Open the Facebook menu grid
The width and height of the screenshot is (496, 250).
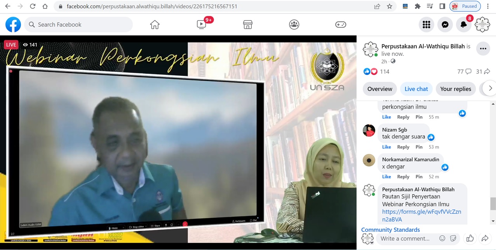pos(426,24)
